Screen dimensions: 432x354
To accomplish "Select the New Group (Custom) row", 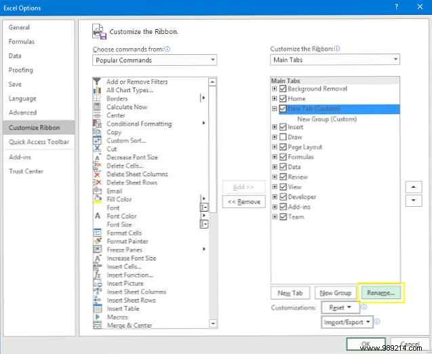I will click(327, 119).
